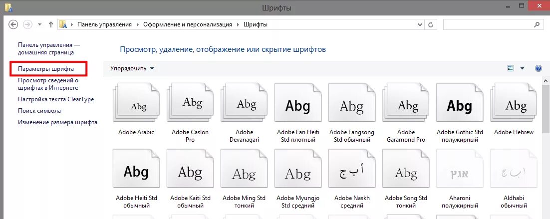Refresh the Fonts folder view
Screen dimensions: 550x219
point(431,24)
